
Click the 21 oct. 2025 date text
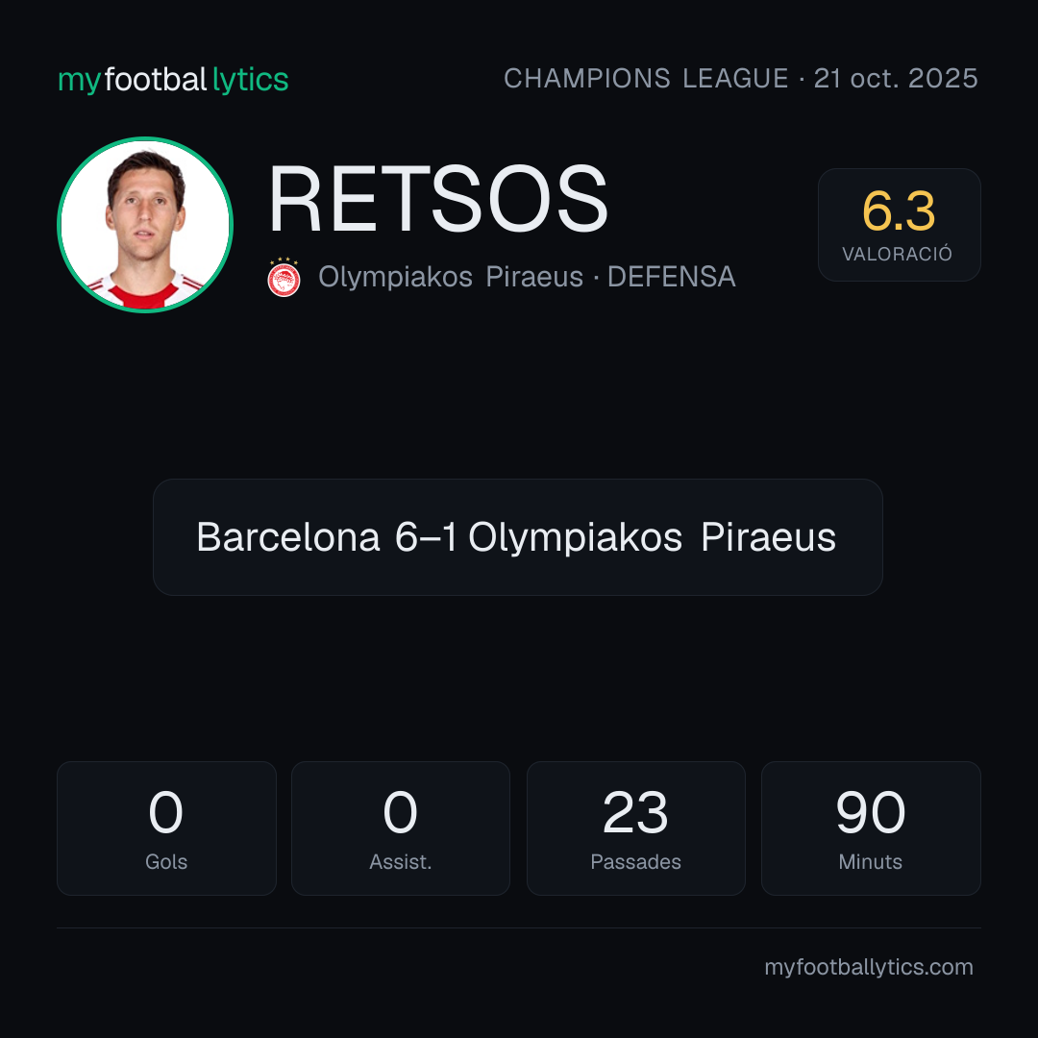(896, 78)
